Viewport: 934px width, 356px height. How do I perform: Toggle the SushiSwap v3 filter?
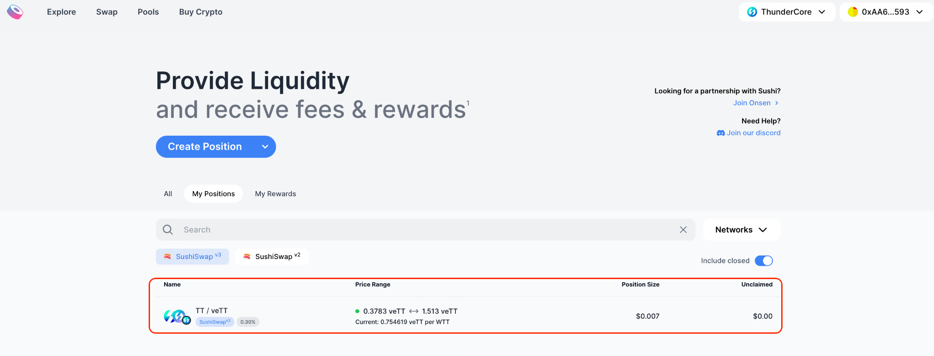tap(192, 256)
